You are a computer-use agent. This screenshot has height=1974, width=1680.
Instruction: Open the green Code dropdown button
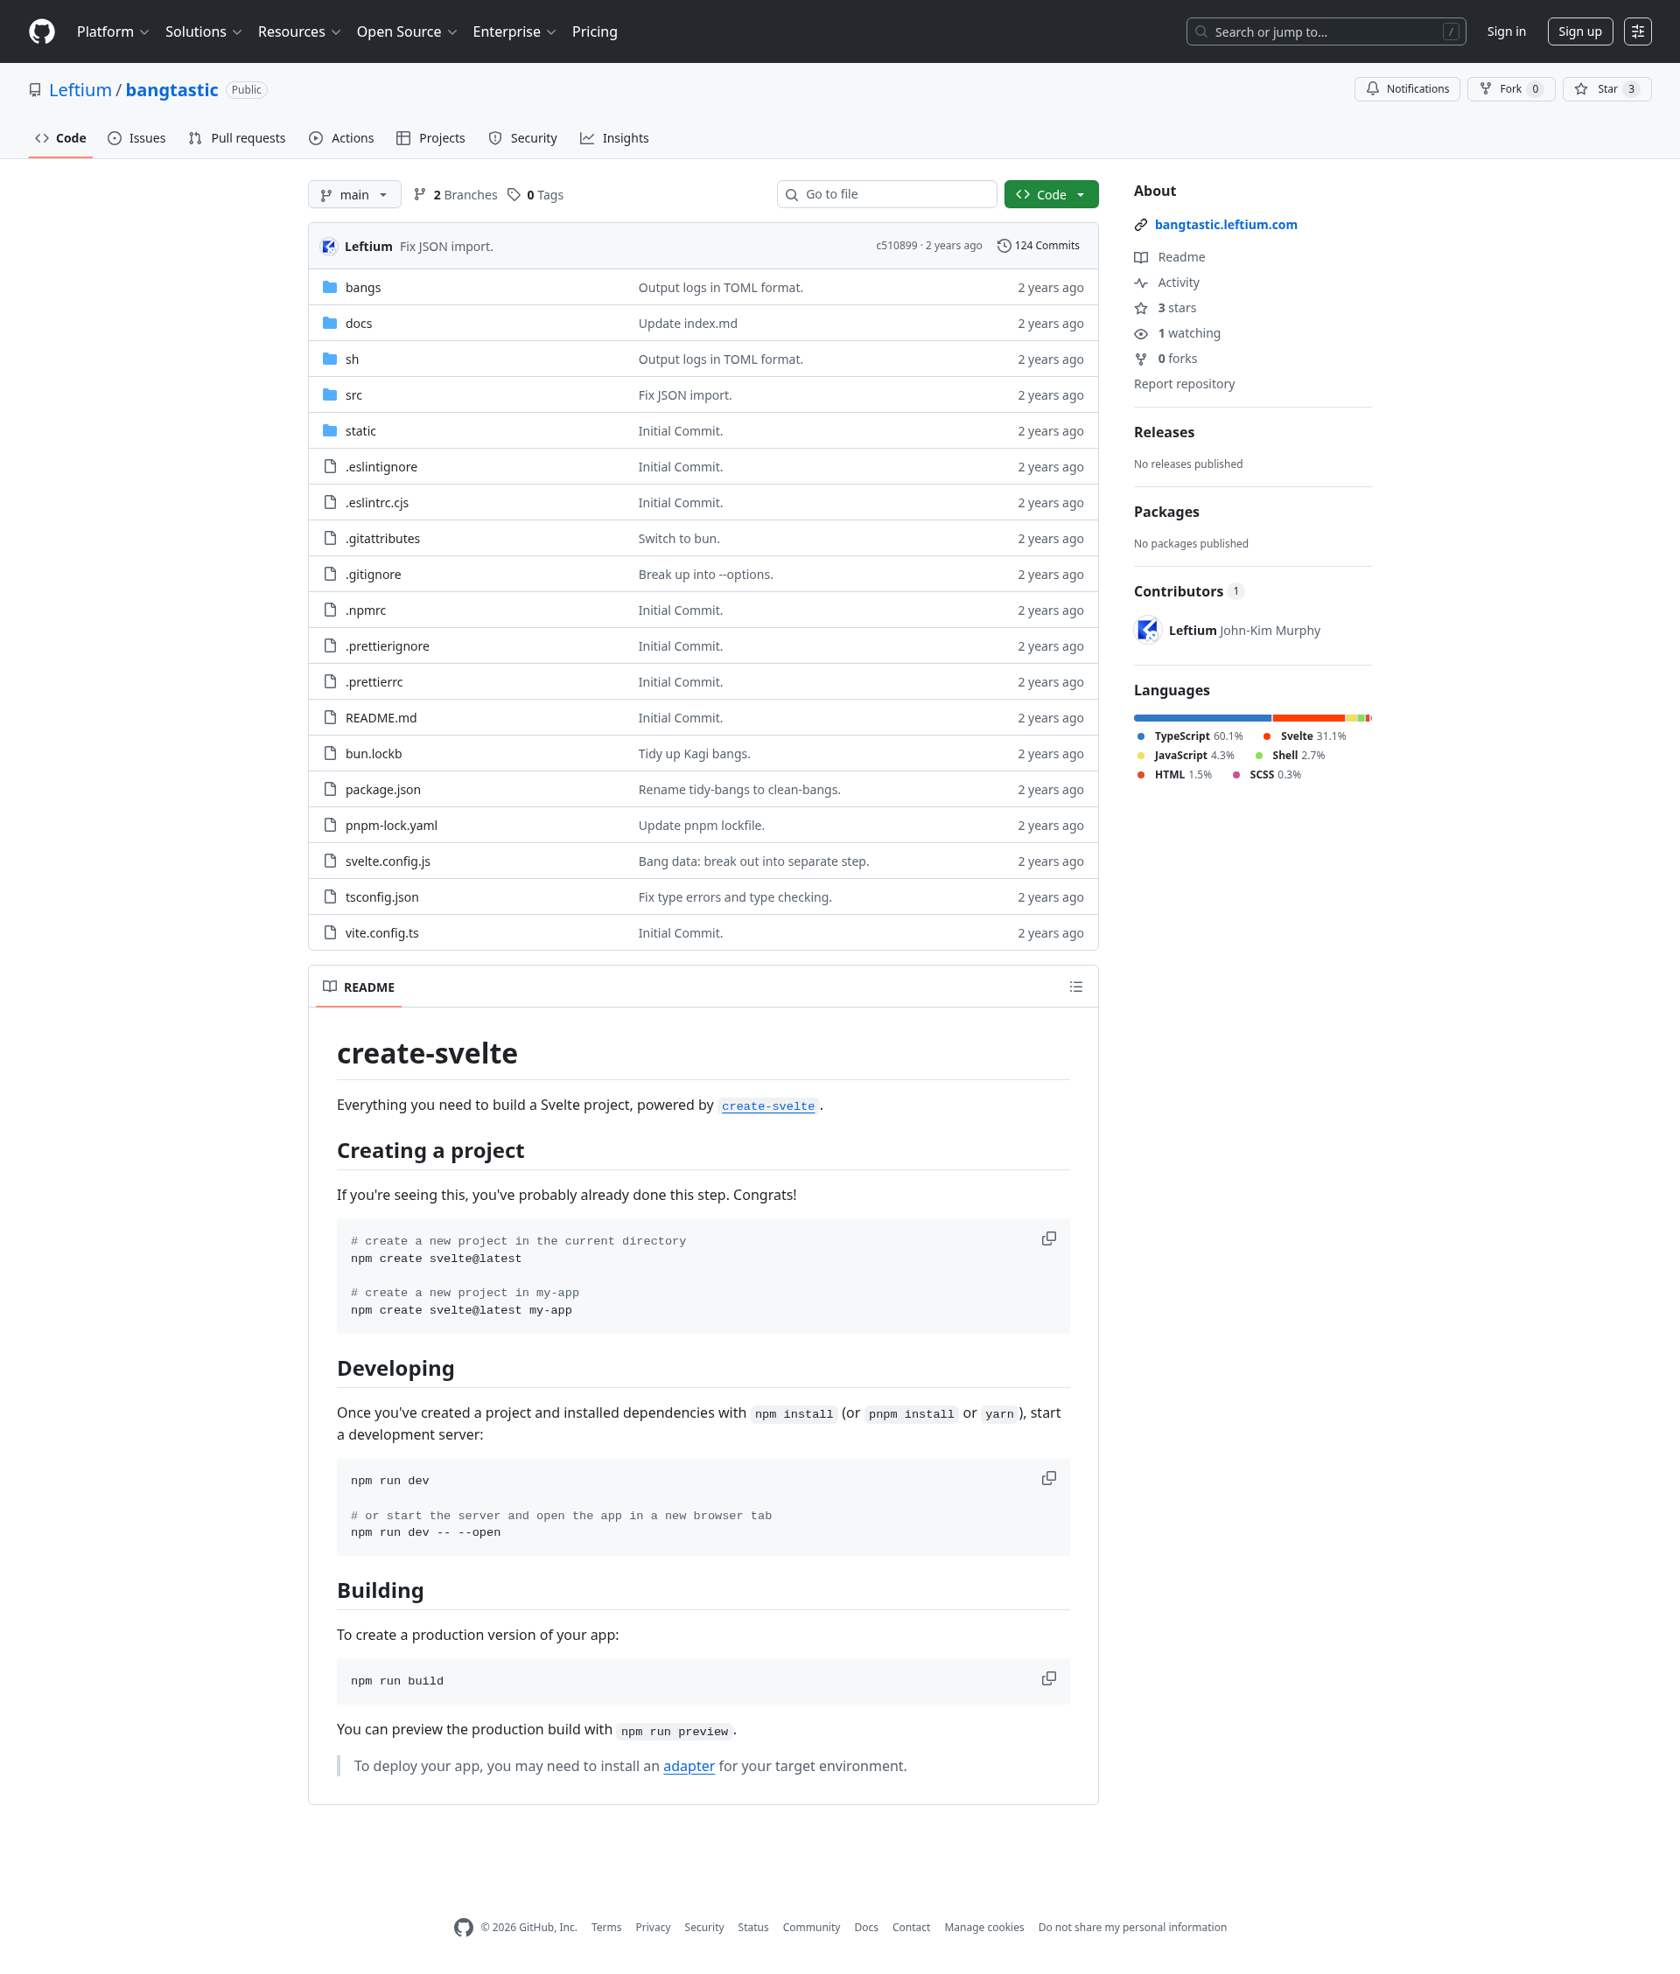click(1051, 194)
